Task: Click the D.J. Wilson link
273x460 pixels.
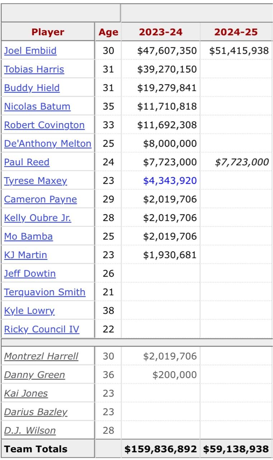Action: tap(30, 431)
